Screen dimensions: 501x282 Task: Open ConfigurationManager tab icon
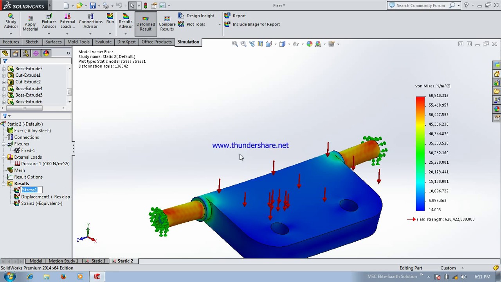pos(25,53)
